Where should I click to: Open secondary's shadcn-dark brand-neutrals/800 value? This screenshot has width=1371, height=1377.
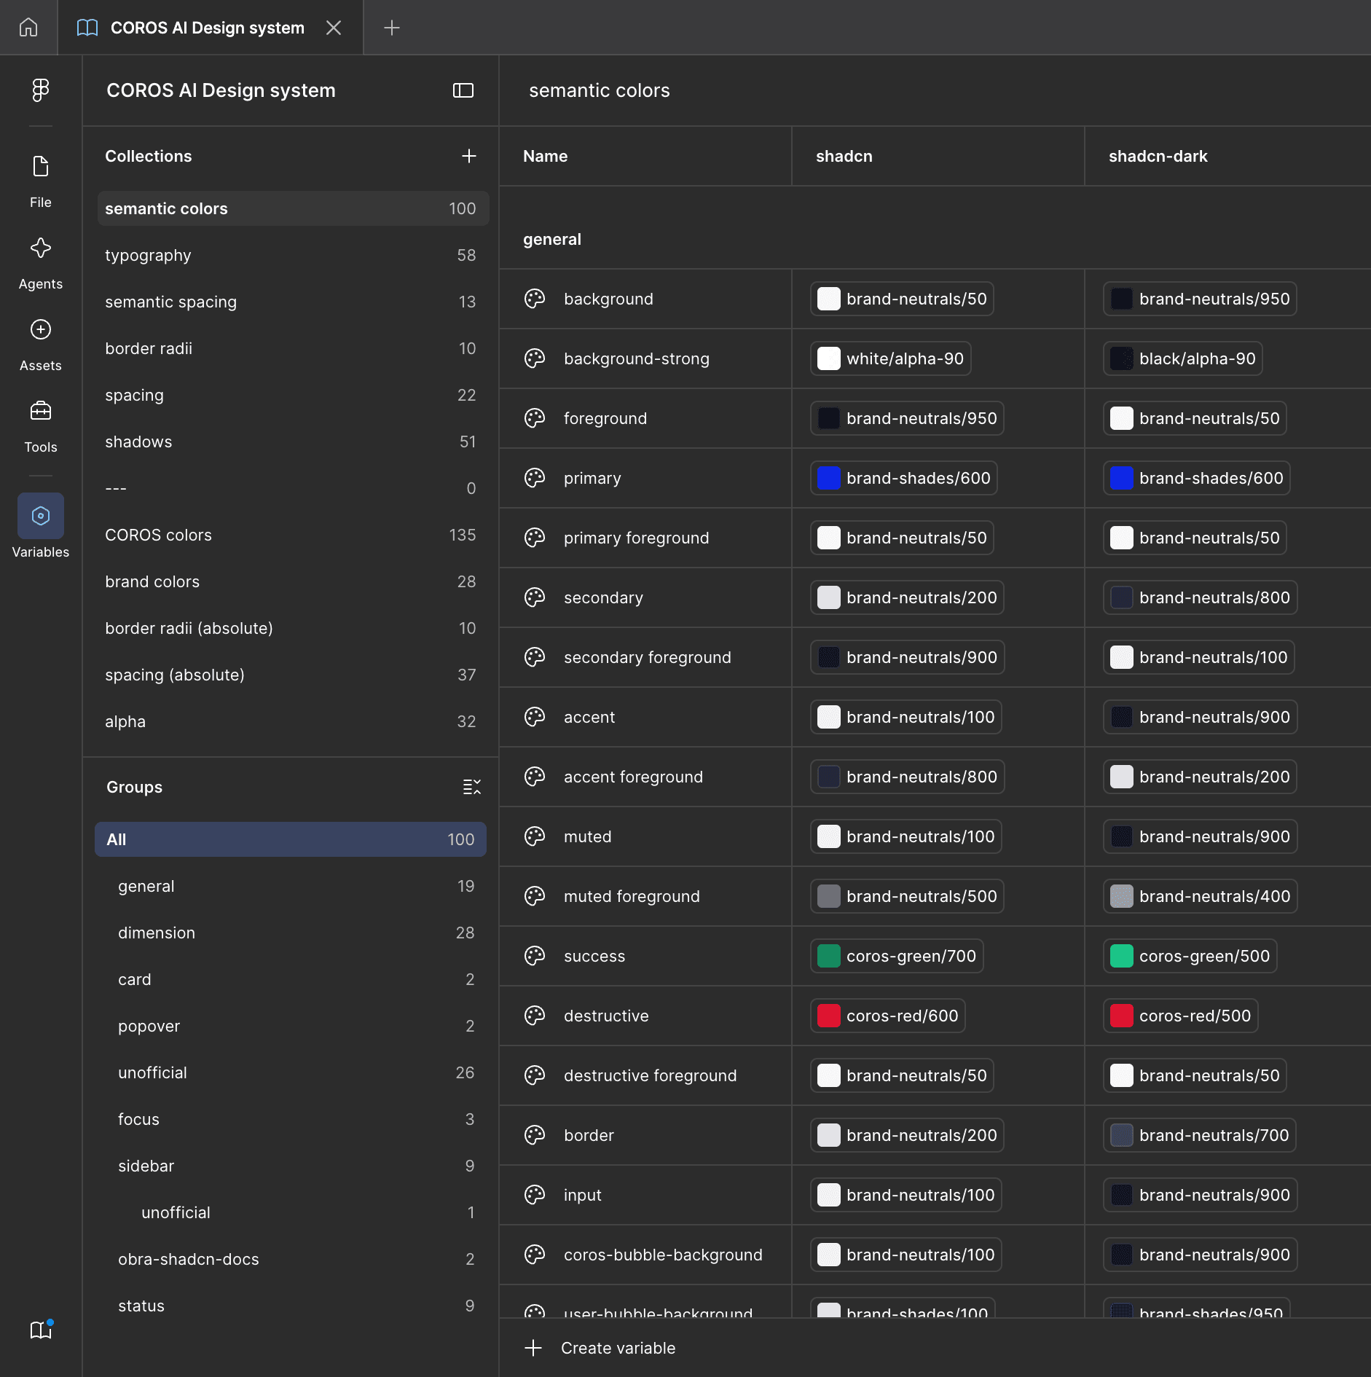pyautogui.click(x=1200, y=597)
